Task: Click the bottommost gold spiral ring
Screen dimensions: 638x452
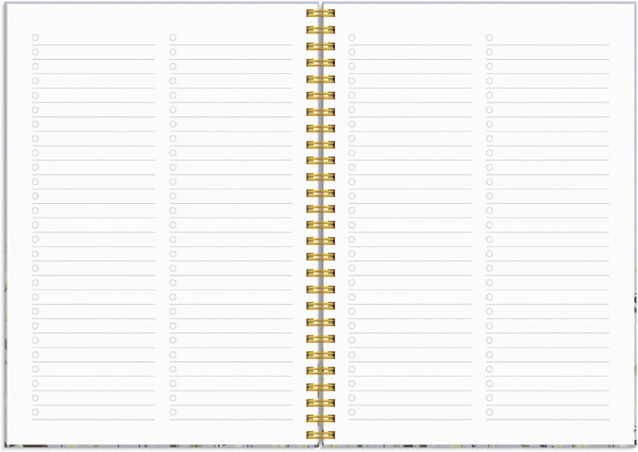Action: pos(320,435)
